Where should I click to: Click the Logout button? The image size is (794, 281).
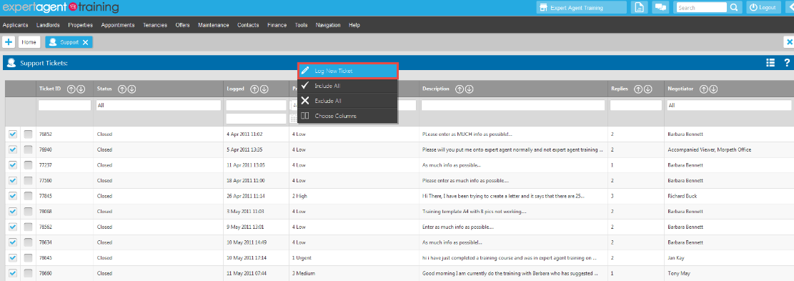coord(763,8)
